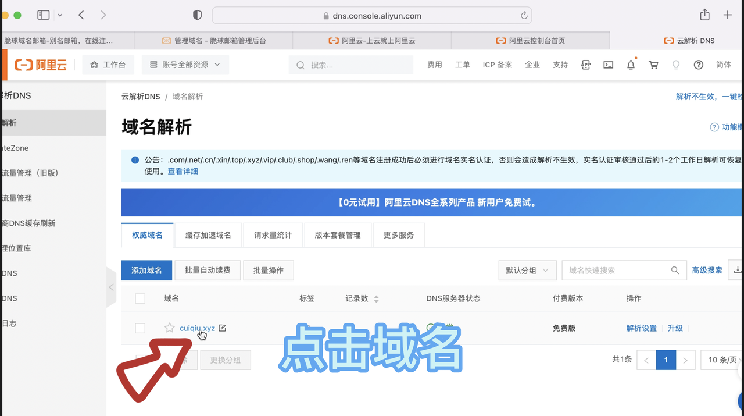Go to previous page arrow in pagination
This screenshot has height=416, width=744.
pos(646,360)
